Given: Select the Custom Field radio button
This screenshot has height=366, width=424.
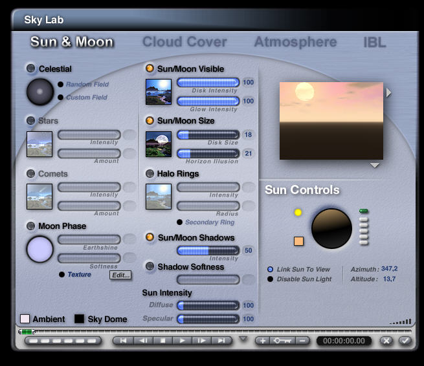Looking at the screenshot, I should 61,97.
